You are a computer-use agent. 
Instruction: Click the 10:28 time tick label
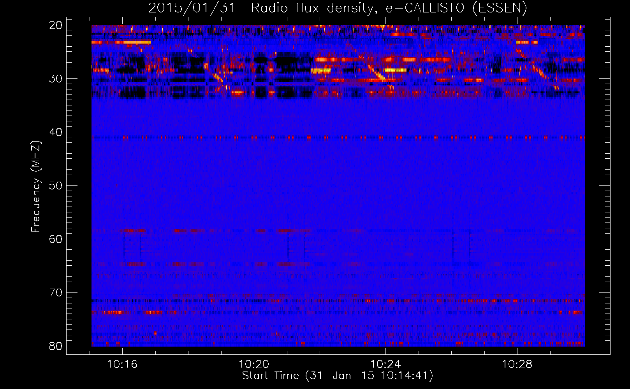pos(517,364)
